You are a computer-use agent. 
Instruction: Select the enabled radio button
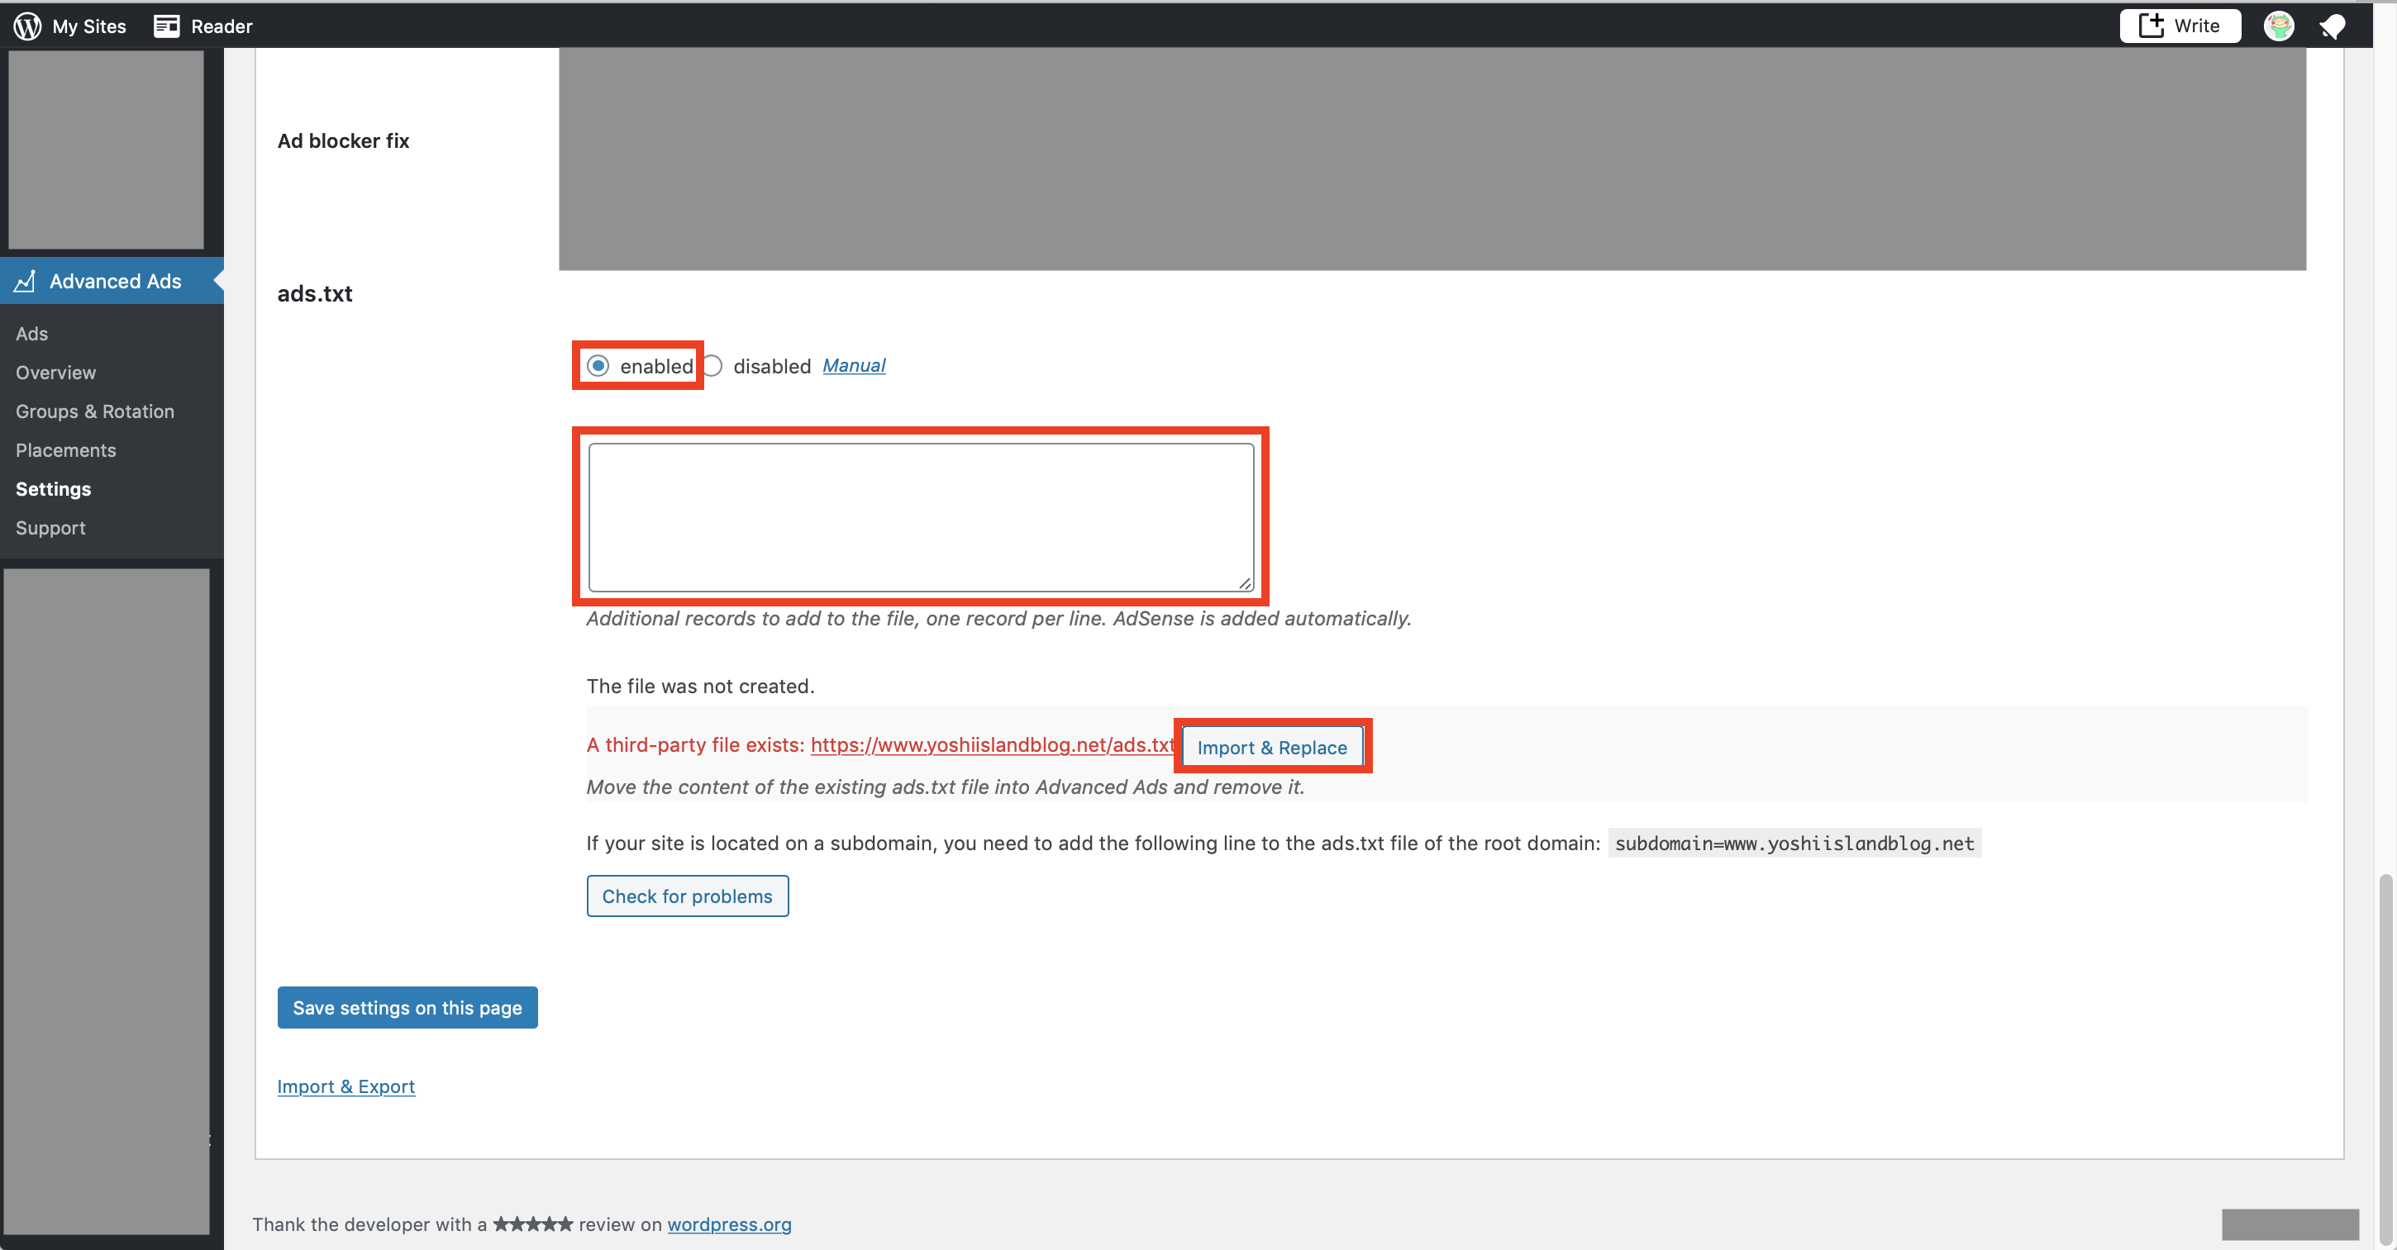pyautogui.click(x=598, y=367)
